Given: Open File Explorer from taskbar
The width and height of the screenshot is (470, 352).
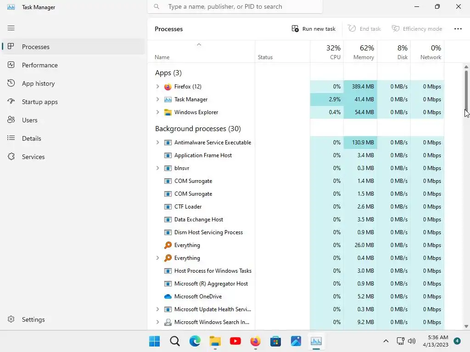Looking at the screenshot, I should point(215,341).
